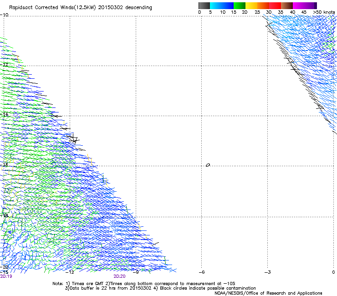
Task: Click the orange 25-30 knots color segment
Action: point(263,5)
